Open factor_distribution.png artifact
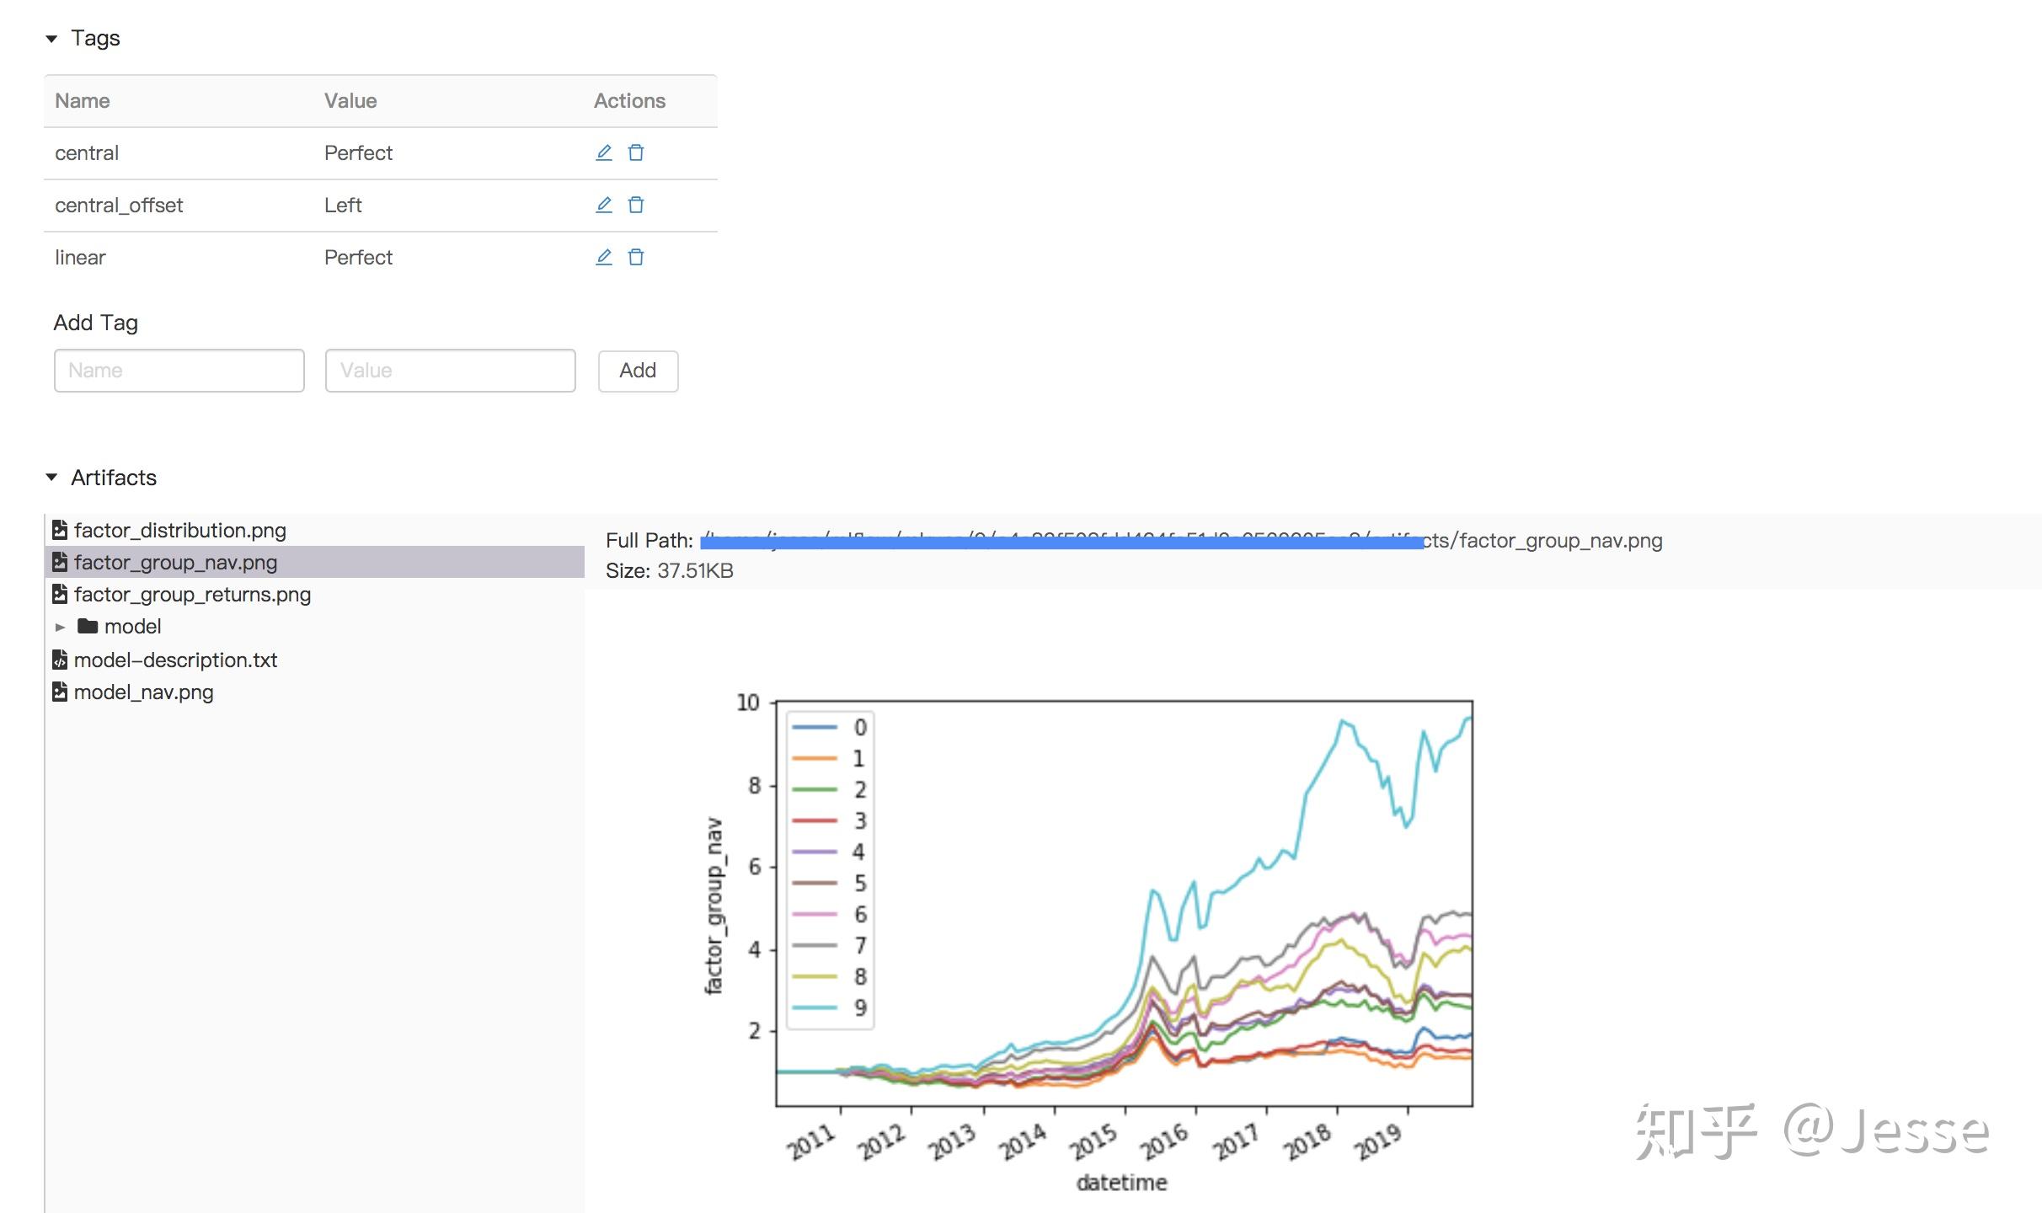The width and height of the screenshot is (2042, 1213). tap(179, 530)
